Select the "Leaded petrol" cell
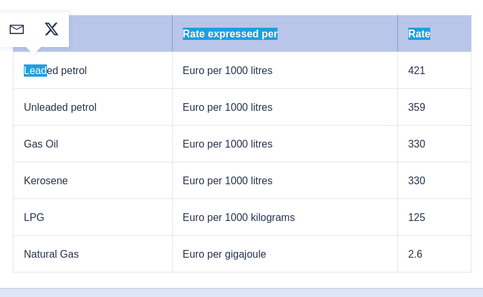 click(55, 70)
